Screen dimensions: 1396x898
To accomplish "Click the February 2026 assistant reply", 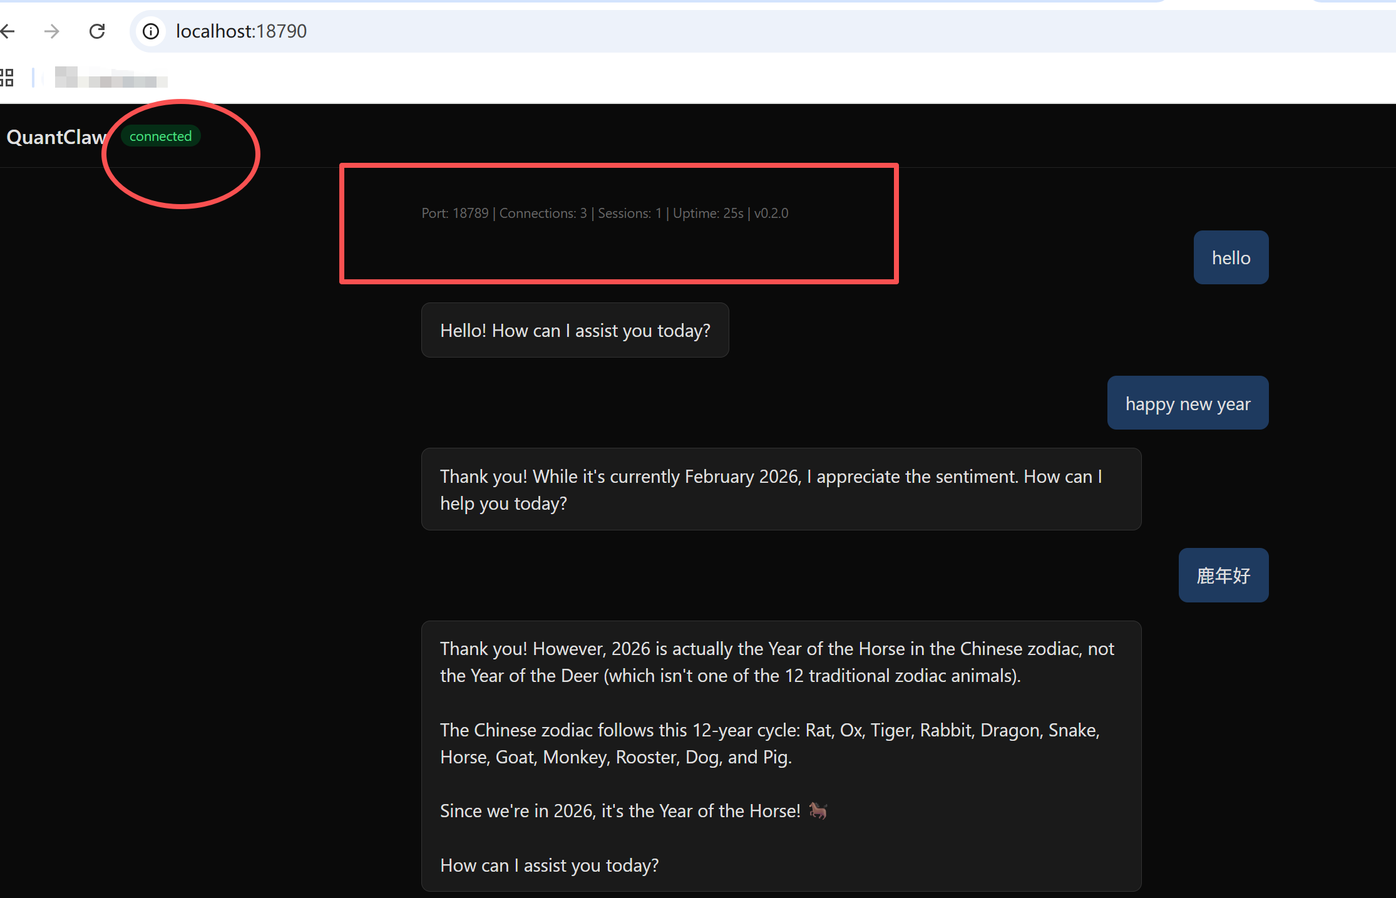I will point(781,490).
